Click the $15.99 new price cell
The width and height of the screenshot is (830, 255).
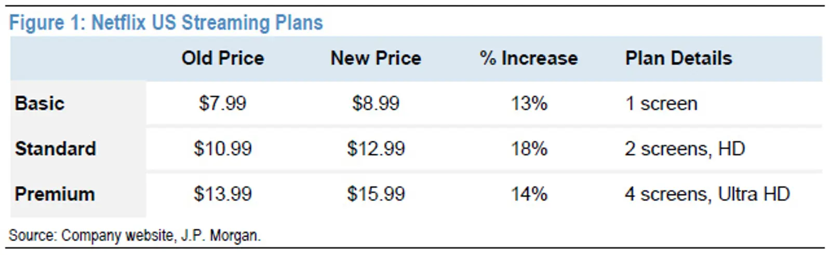pyautogui.click(x=376, y=194)
